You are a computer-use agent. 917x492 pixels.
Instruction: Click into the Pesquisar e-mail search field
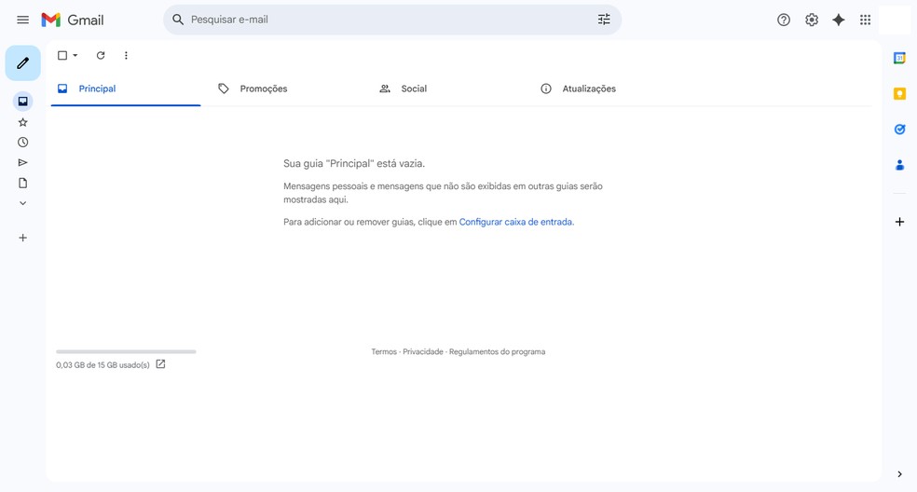click(391, 20)
